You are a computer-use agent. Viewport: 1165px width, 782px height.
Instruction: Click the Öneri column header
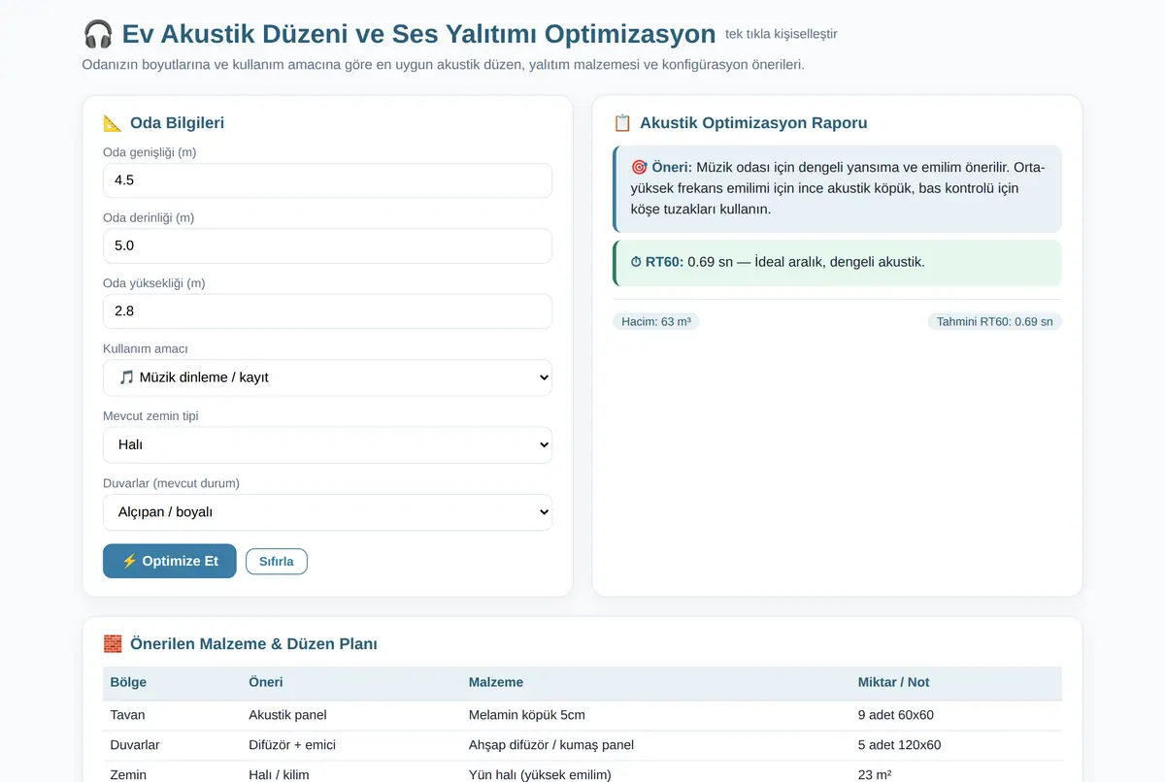(266, 682)
